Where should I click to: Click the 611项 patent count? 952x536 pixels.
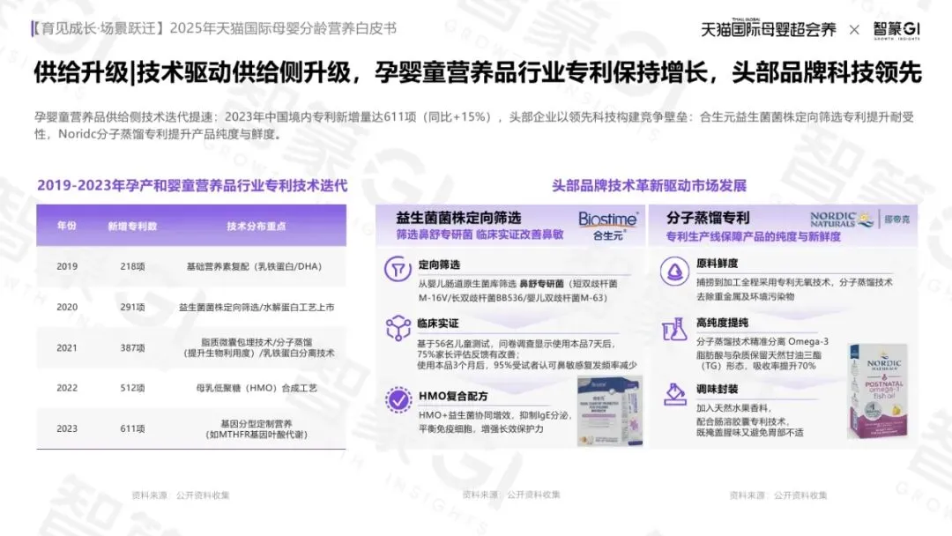(132, 428)
